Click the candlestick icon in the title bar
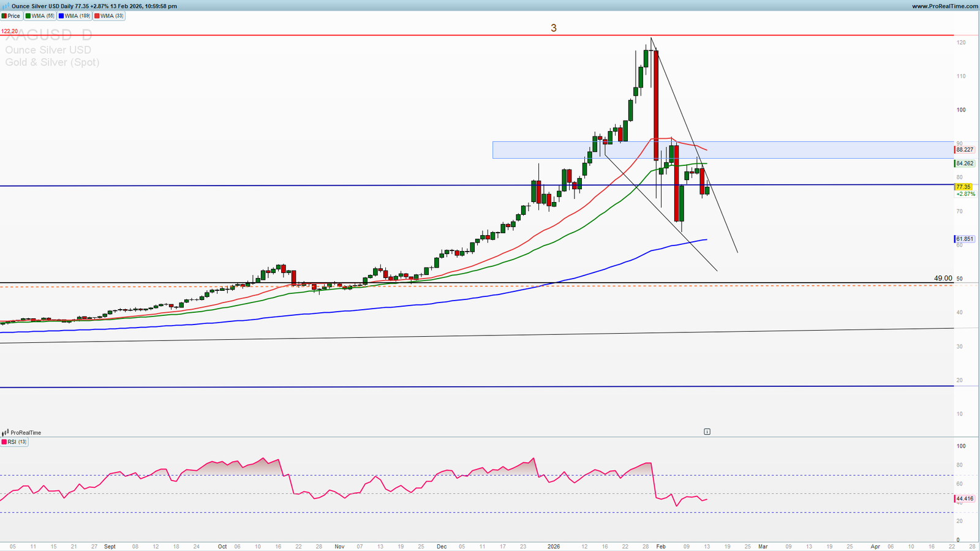980x551 pixels. [6, 6]
